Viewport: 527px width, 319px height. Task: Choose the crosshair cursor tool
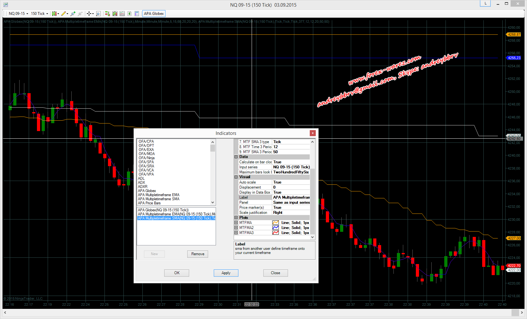(89, 14)
